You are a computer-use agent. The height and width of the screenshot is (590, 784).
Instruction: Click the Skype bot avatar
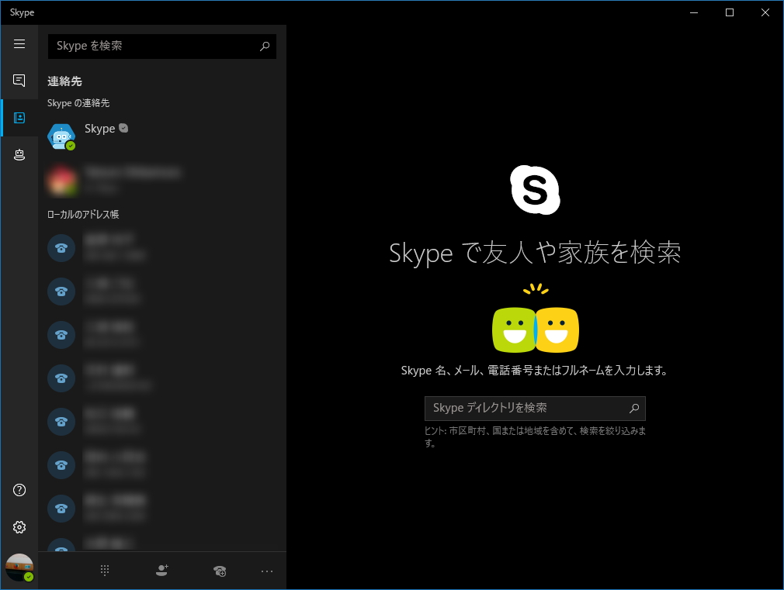(61, 136)
